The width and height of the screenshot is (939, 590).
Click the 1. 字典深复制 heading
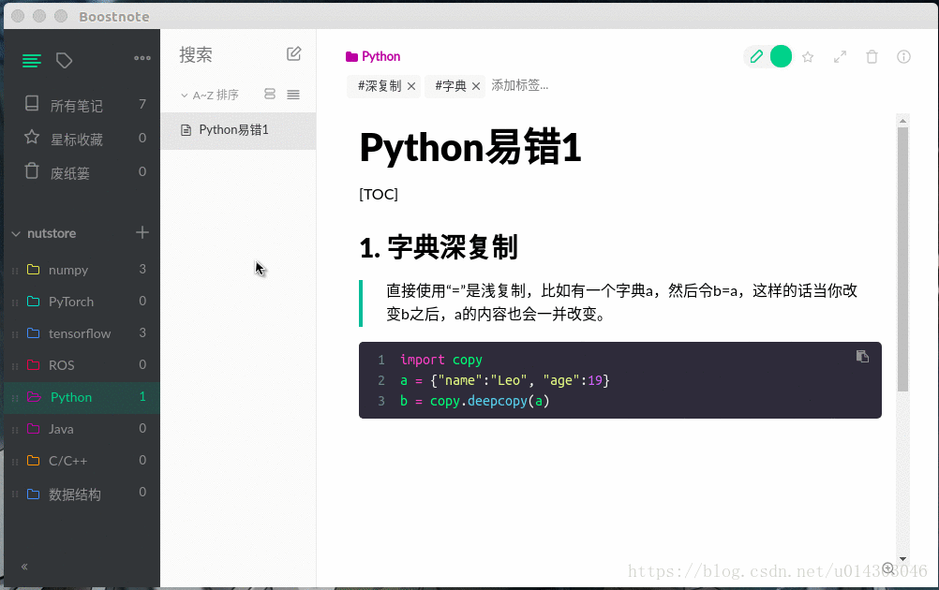pos(439,247)
